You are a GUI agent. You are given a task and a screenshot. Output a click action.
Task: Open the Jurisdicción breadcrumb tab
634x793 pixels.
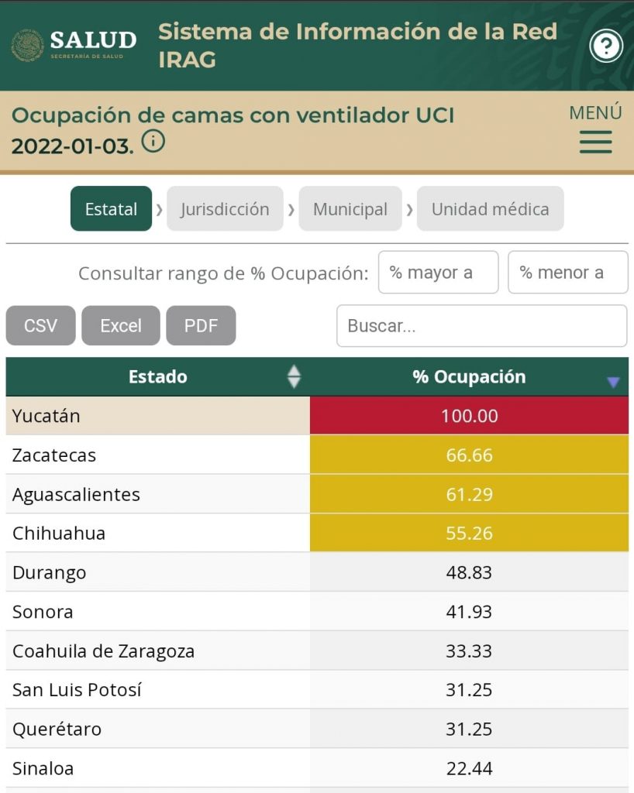point(225,208)
